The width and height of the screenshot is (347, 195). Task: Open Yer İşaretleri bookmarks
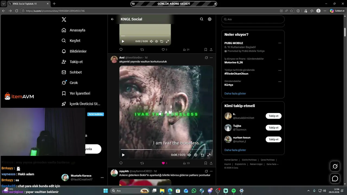76,93
